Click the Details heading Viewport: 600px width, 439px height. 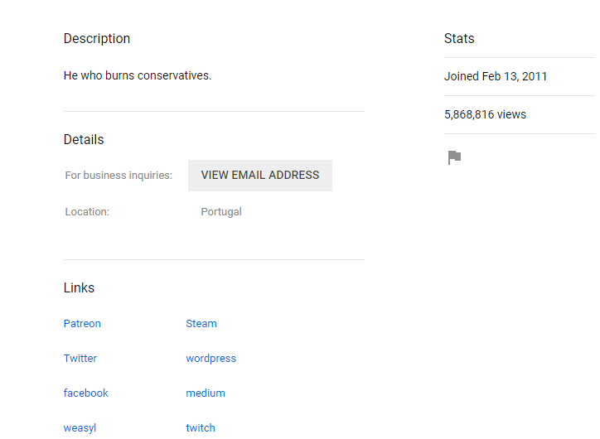coord(84,140)
